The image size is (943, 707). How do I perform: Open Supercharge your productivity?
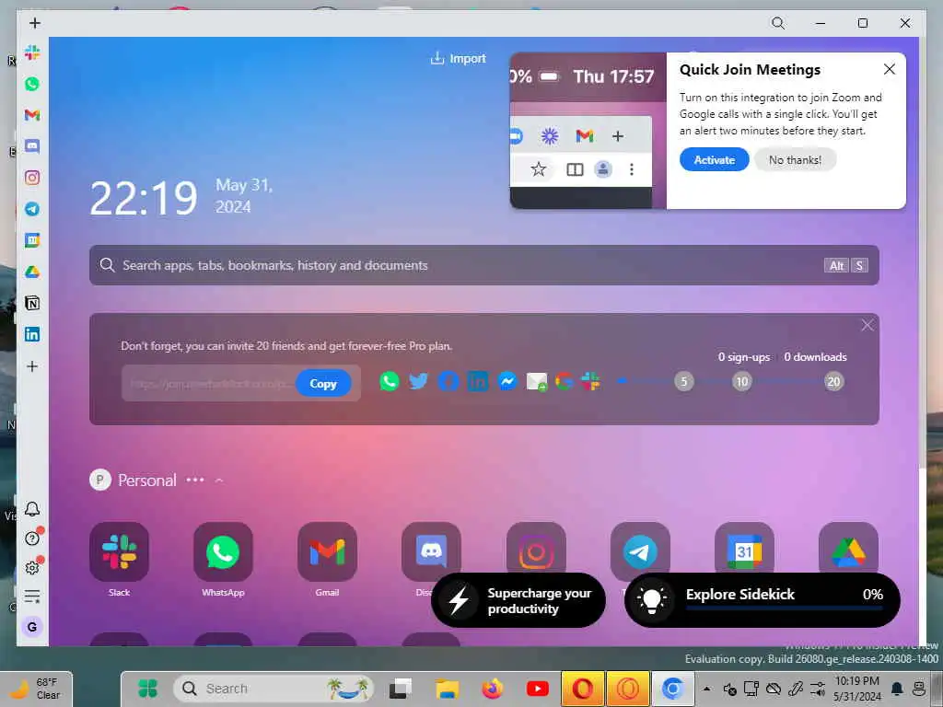(x=518, y=600)
